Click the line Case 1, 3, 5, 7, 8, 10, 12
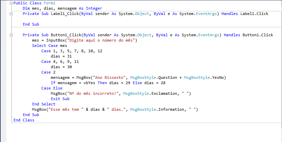The height and width of the screenshot is (142, 282). point(72,51)
